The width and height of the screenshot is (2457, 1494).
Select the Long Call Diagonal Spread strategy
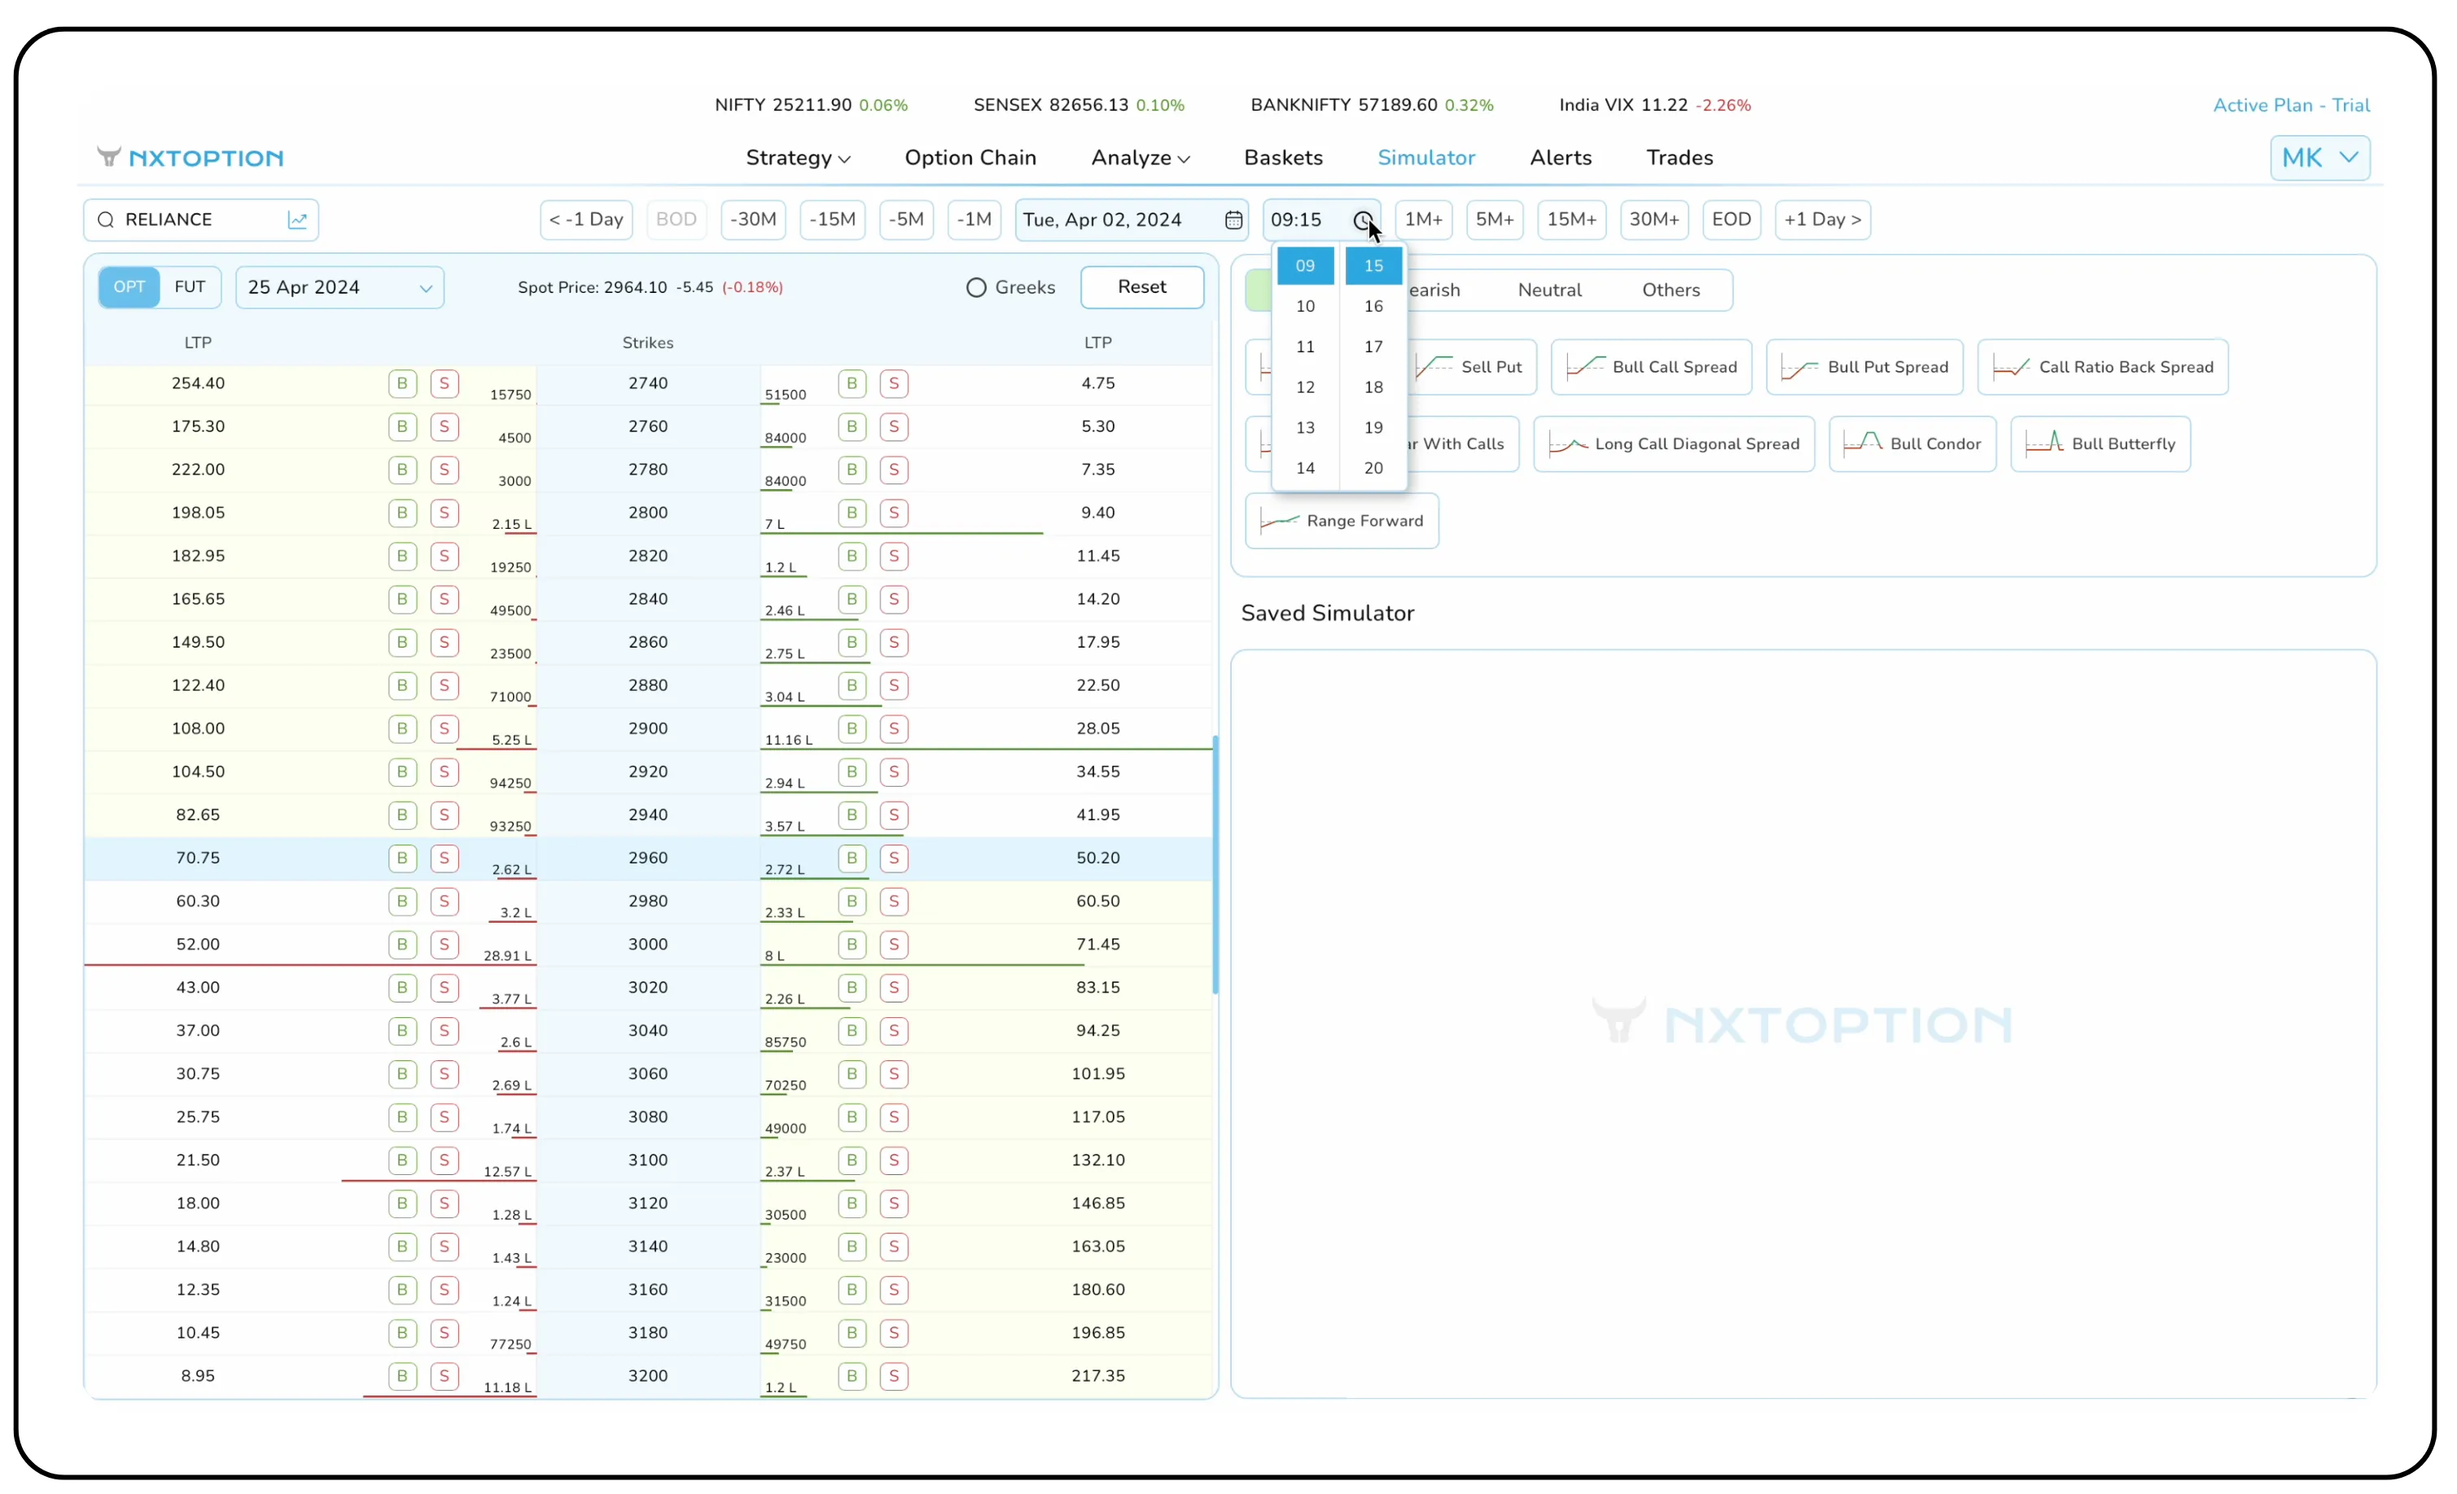(1675, 443)
